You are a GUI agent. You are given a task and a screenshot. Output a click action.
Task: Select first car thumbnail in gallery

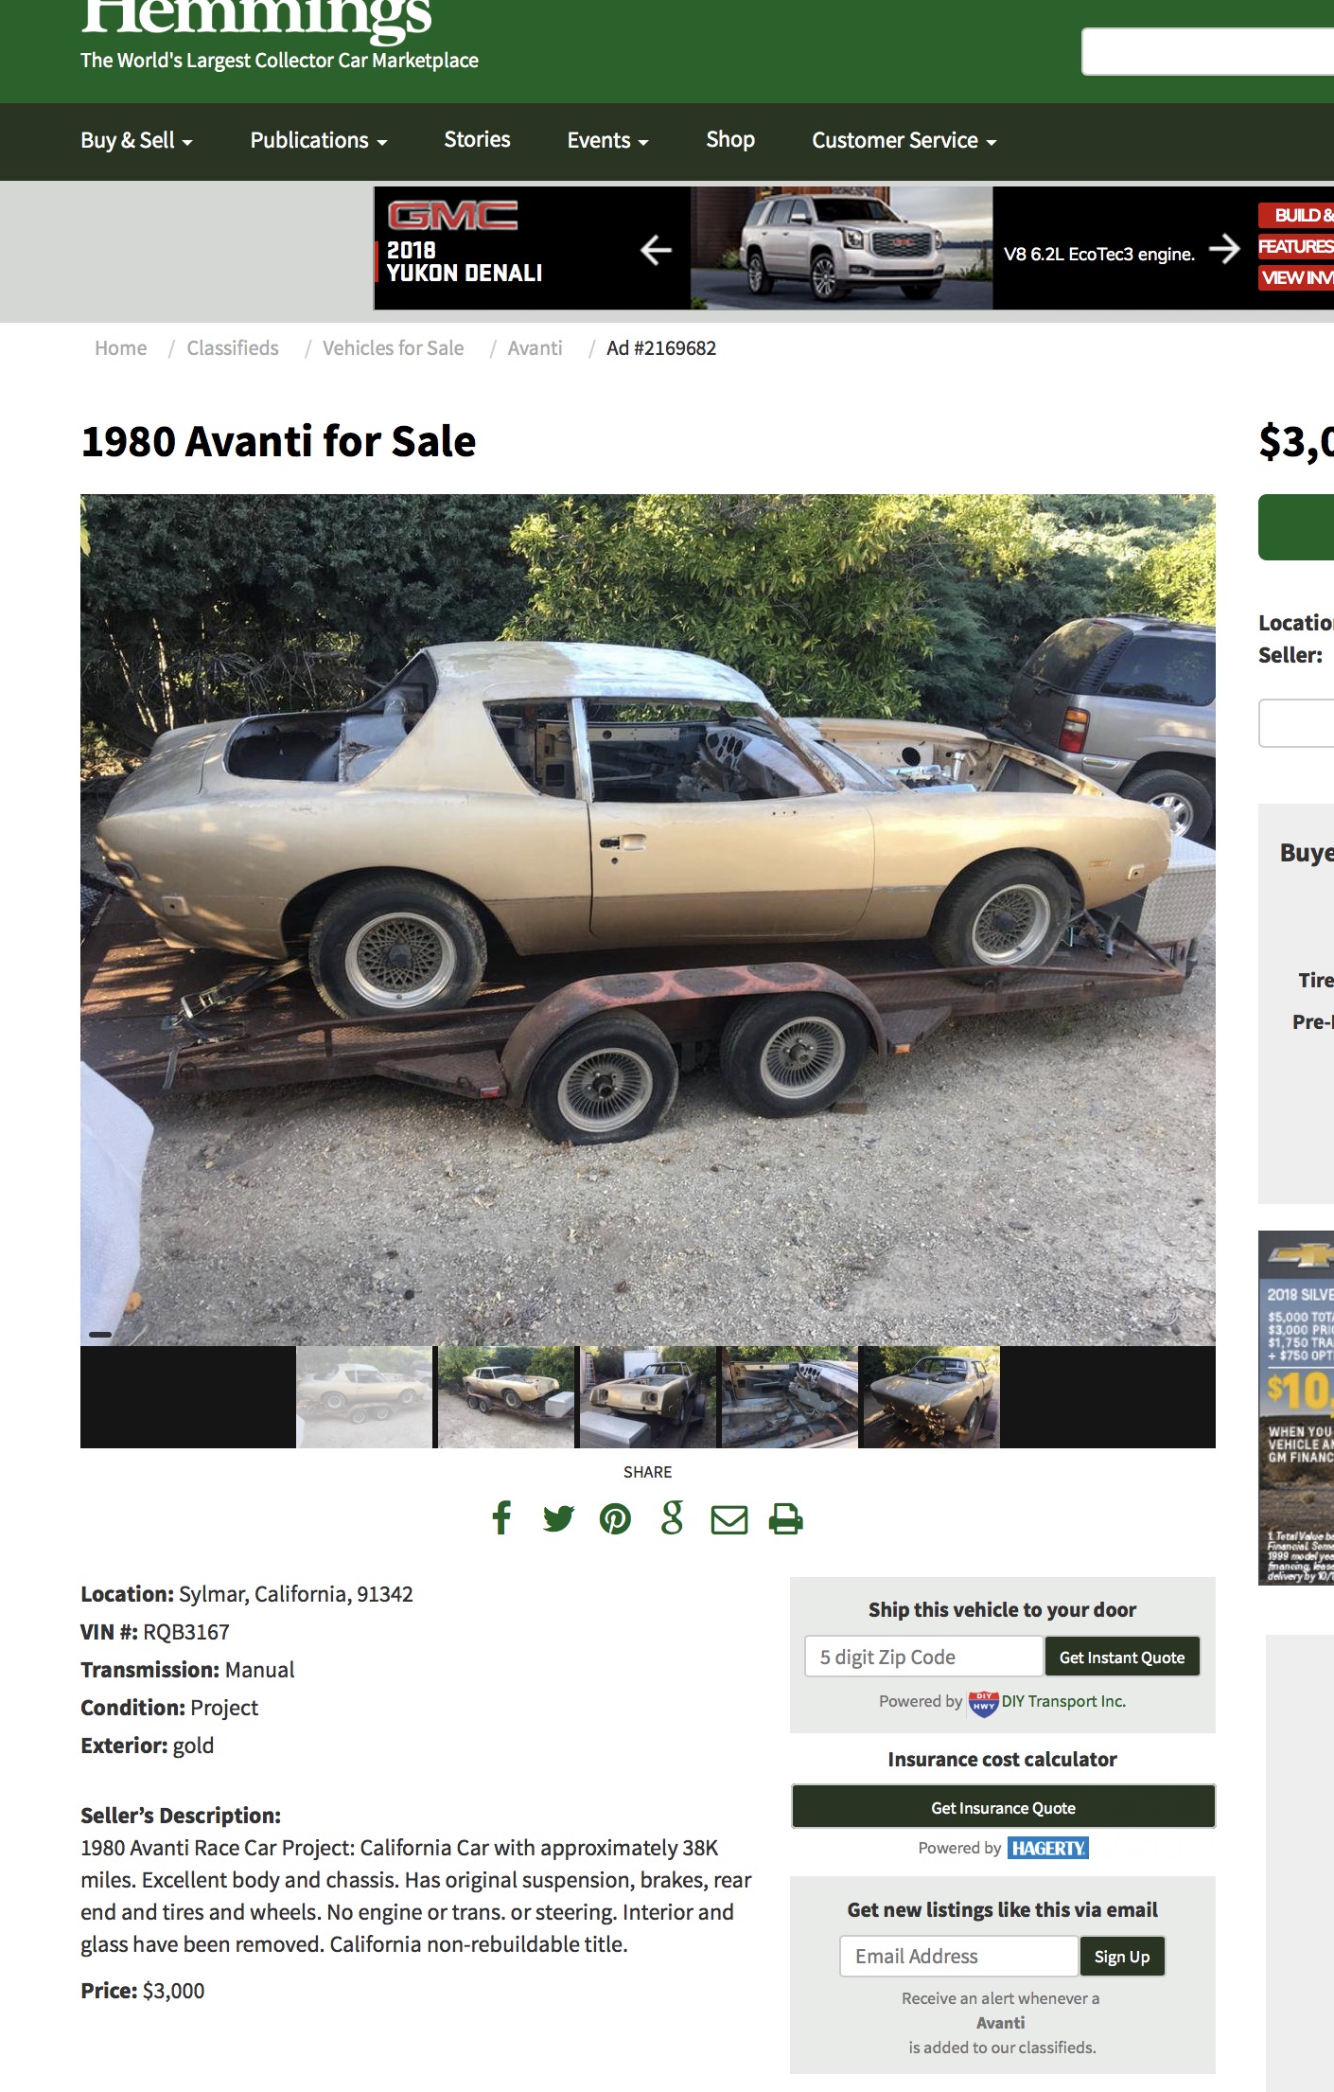pos(364,1397)
